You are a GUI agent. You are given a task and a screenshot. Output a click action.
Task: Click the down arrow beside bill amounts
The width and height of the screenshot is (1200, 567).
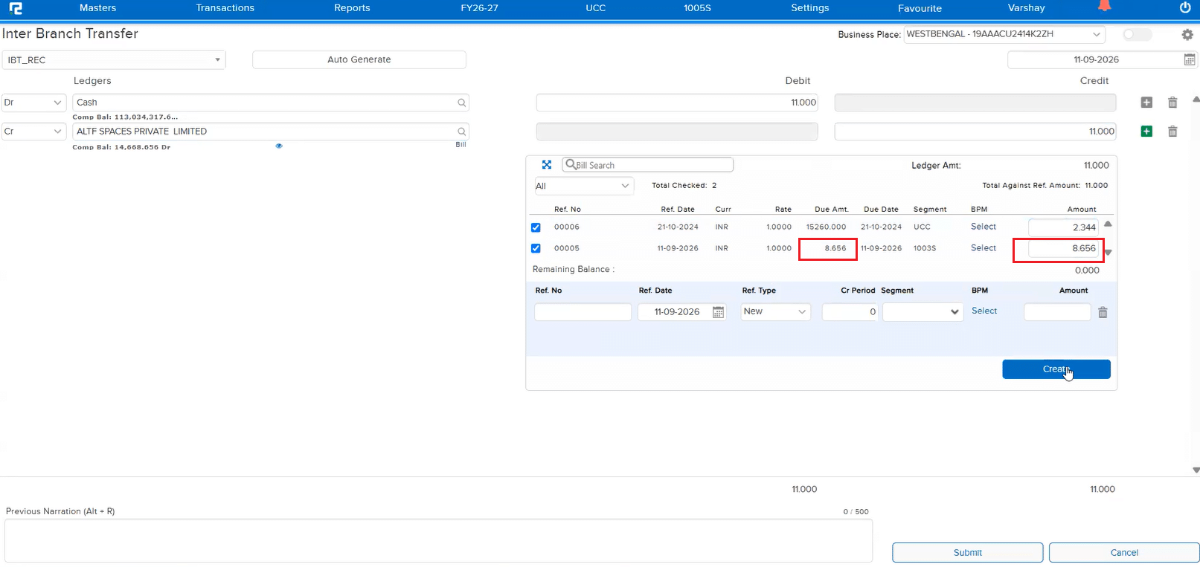pos(1108,253)
